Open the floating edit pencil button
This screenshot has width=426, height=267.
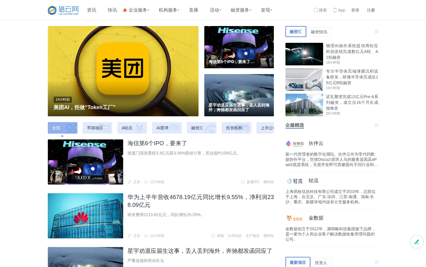pyautogui.click(x=417, y=242)
